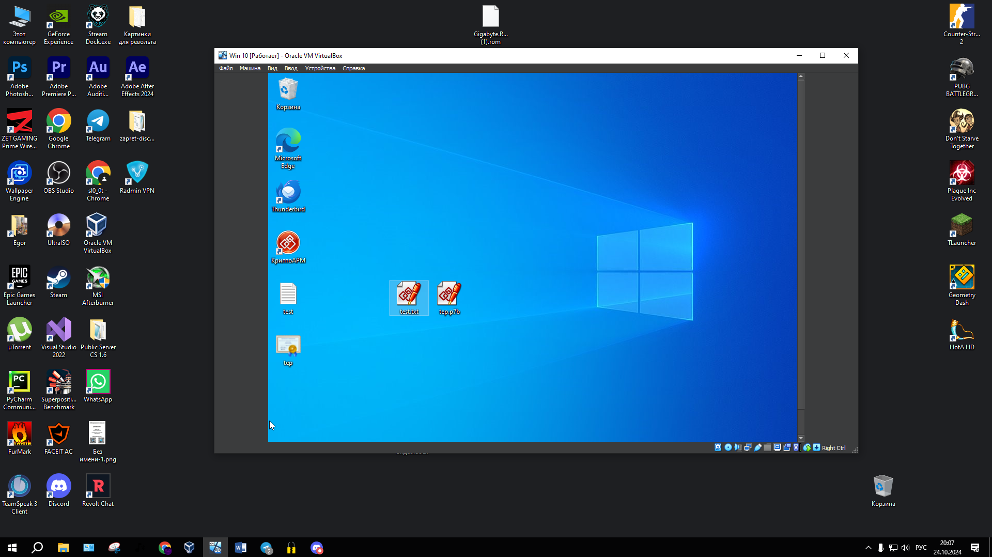
Task: Click the shared folders indicator in VirtualBox status bar
Action: (768, 447)
